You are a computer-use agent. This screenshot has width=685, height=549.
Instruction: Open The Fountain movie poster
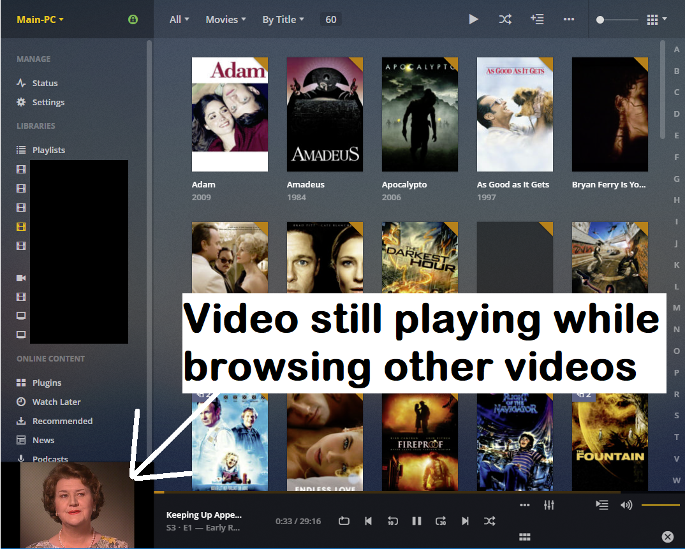point(610,442)
